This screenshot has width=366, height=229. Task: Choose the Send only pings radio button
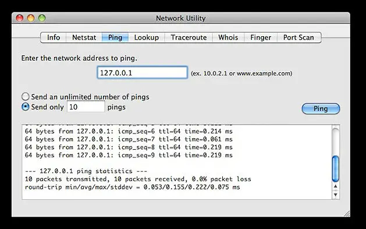point(25,107)
